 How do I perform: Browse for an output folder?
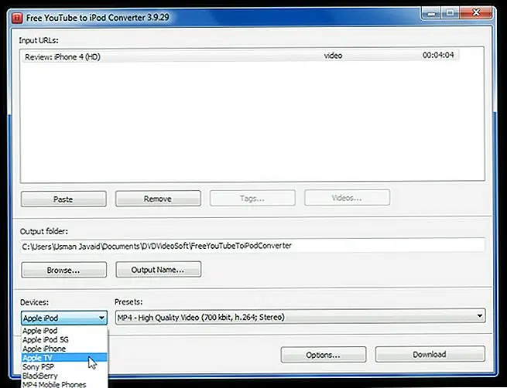(63, 270)
